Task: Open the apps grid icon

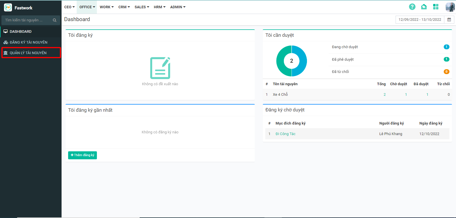Action: click(435, 7)
